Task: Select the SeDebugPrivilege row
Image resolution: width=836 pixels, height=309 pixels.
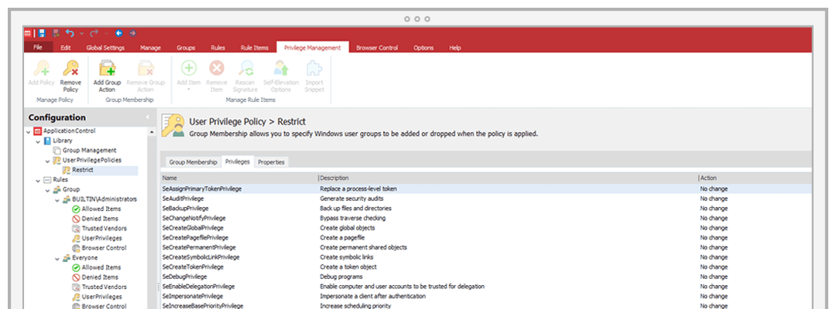Action: pyautogui.click(x=486, y=277)
